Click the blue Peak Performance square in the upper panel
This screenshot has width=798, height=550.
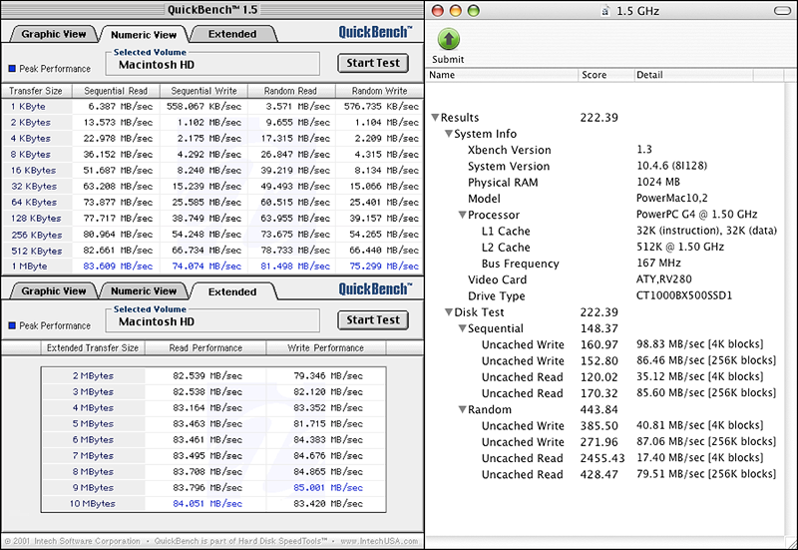[12, 69]
